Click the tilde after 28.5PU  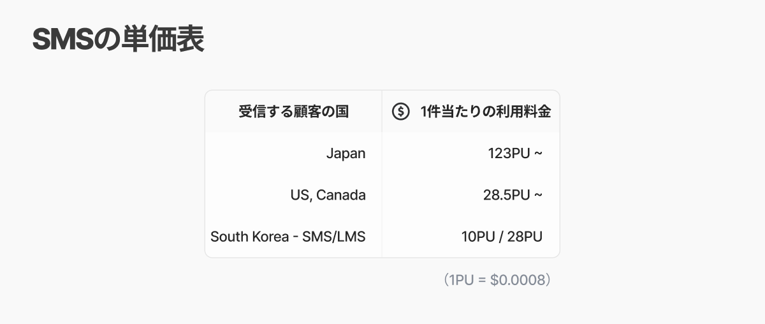tap(538, 195)
